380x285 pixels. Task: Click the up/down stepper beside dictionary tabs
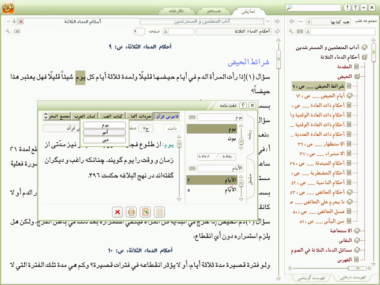pyautogui.click(x=46, y=116)
